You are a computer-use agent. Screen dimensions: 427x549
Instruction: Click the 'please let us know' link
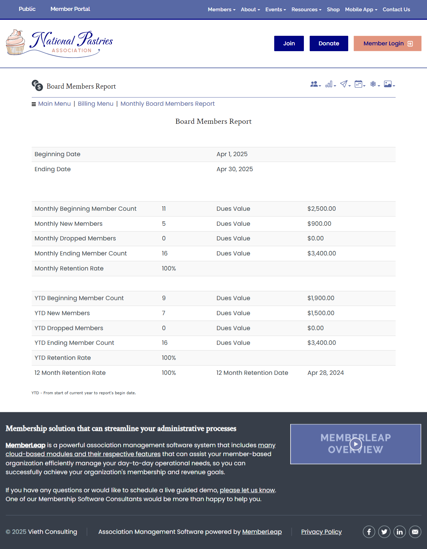pyautogui.click(x=247, y=490)
